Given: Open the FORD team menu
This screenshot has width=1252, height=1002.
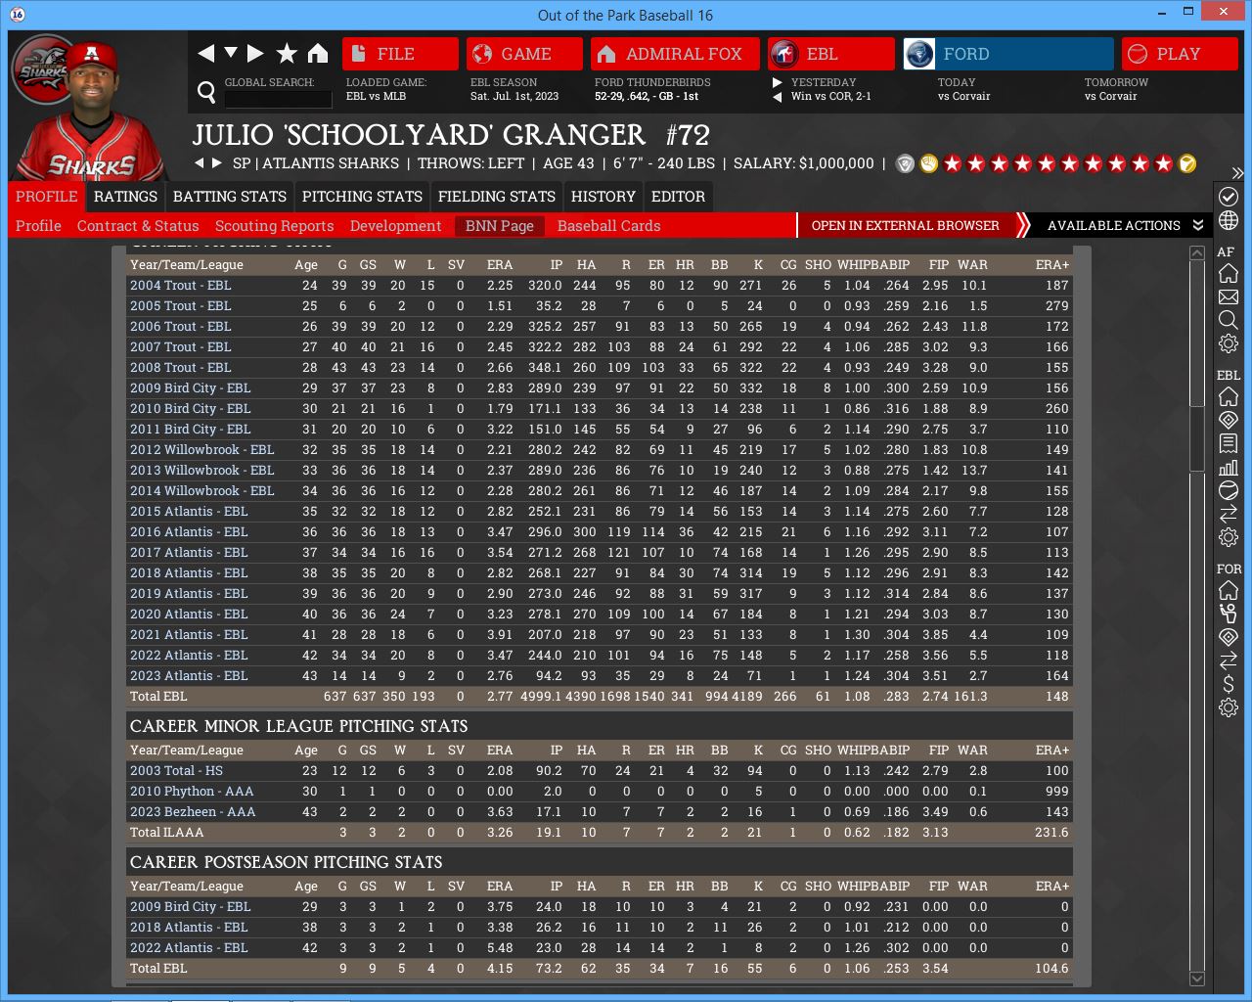Looking at the screenshot, I should 1008,54.
